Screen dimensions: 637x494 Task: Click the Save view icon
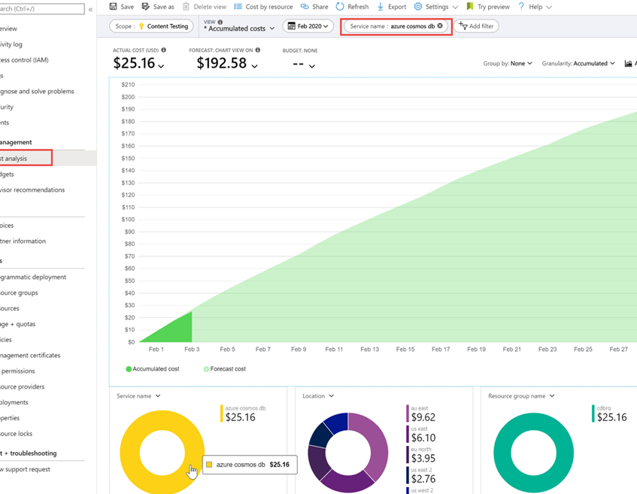click(x=122, y=7)
